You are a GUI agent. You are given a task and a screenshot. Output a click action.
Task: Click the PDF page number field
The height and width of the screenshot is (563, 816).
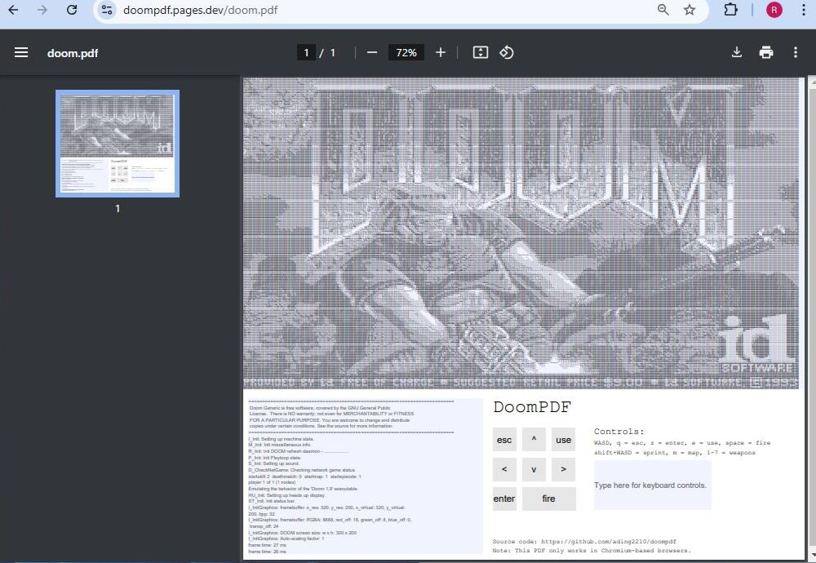coord(306,52)
